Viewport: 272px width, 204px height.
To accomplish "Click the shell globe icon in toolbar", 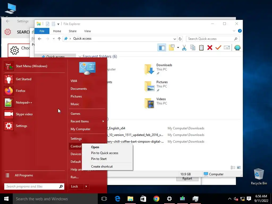I will point(237,48).
